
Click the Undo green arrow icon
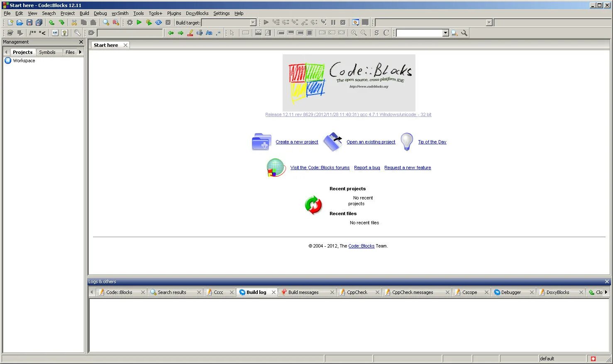[x=51, y=22]
